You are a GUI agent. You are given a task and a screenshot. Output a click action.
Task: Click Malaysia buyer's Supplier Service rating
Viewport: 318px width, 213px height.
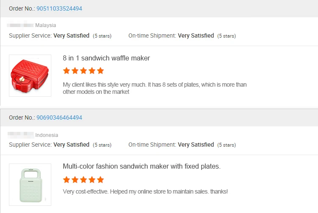(71, 36)
